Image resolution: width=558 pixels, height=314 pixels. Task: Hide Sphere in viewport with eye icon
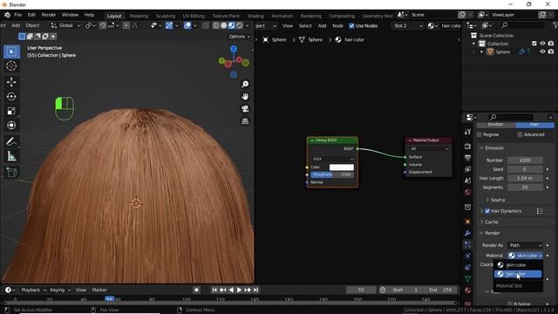542,51
